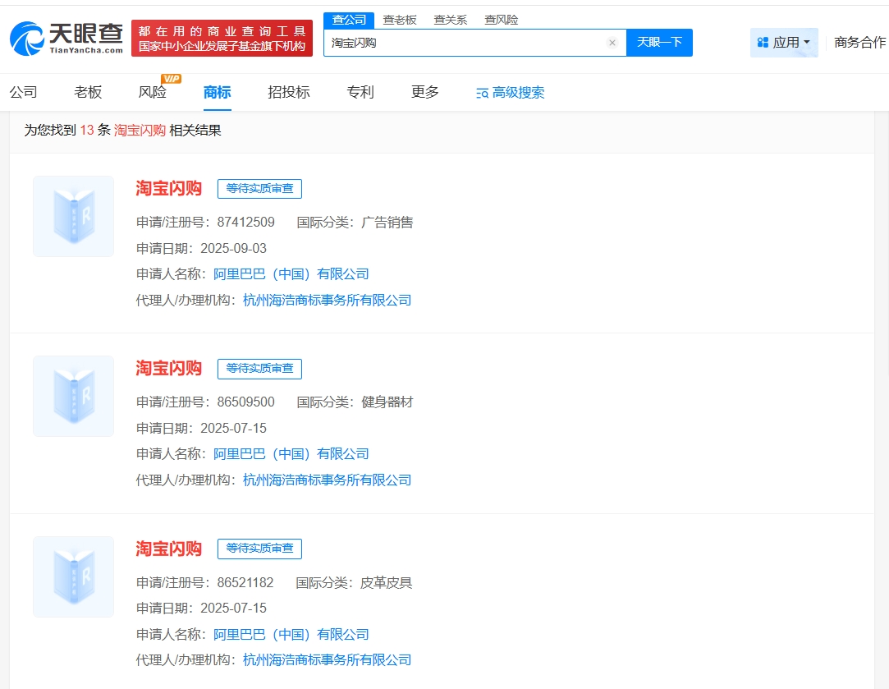Screen dimensions: 889x689
Task: Open the VIP 风险 tab
Action: click(x=153, y=92)
